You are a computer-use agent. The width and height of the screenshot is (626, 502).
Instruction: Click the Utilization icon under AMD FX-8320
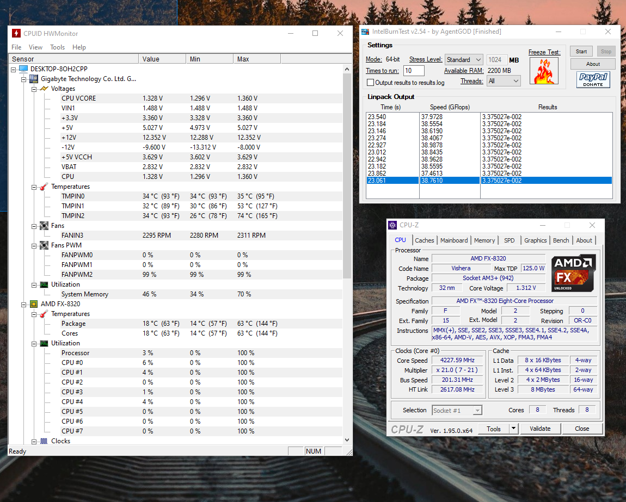(x=44, y=343)
